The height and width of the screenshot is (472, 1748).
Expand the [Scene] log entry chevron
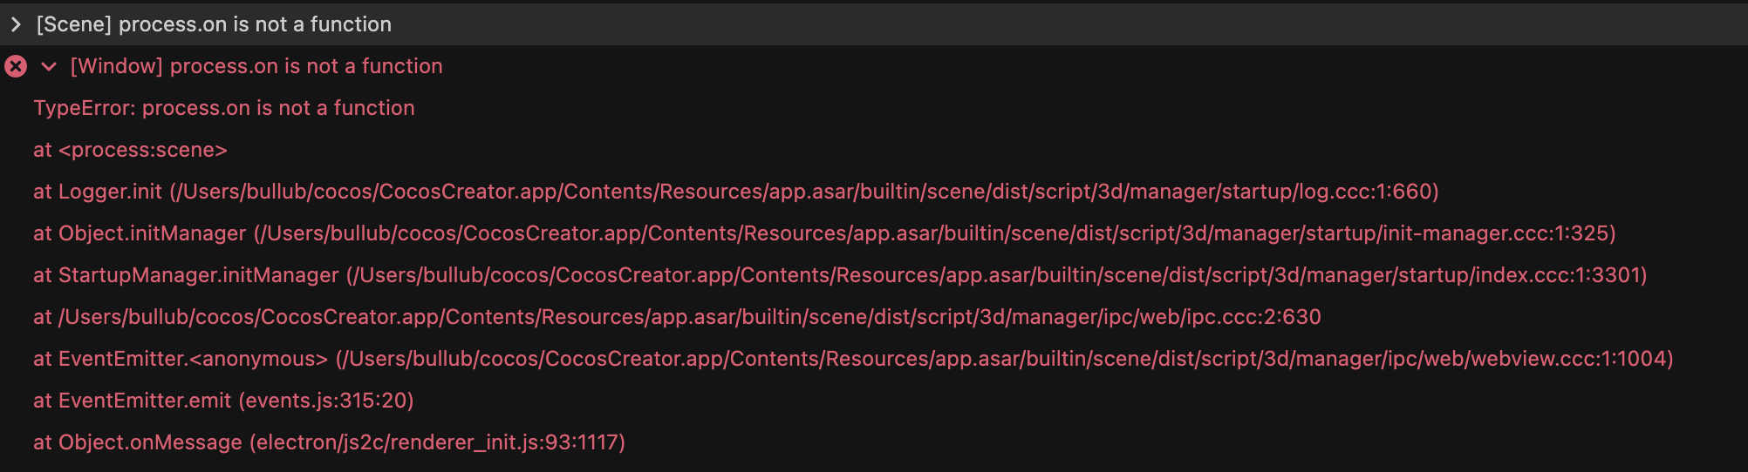click(x=16, y=24)
